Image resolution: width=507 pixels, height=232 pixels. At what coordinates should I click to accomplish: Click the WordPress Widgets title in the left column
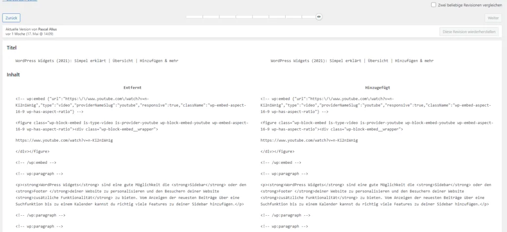tap(97, 61)
